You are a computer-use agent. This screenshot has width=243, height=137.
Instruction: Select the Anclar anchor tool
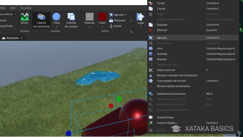(116, 26)
